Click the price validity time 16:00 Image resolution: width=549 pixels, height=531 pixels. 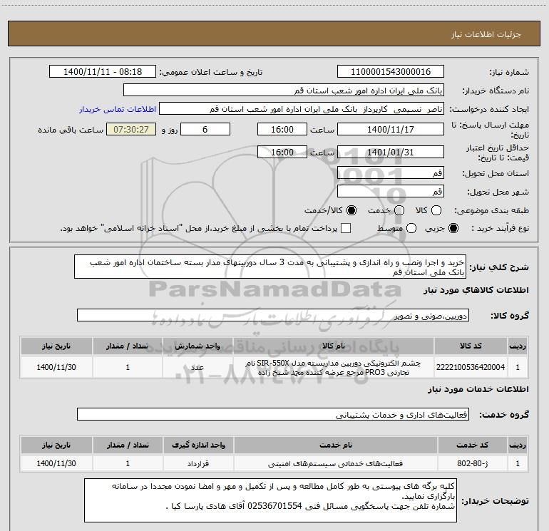(282, 152)
